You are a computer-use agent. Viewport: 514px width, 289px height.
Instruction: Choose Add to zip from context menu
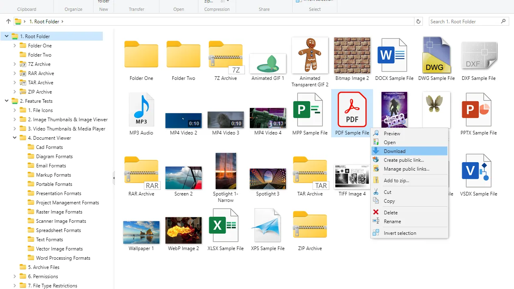409,180
